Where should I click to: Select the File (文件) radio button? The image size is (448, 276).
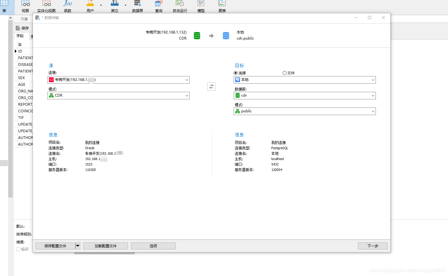coord(284,73)
